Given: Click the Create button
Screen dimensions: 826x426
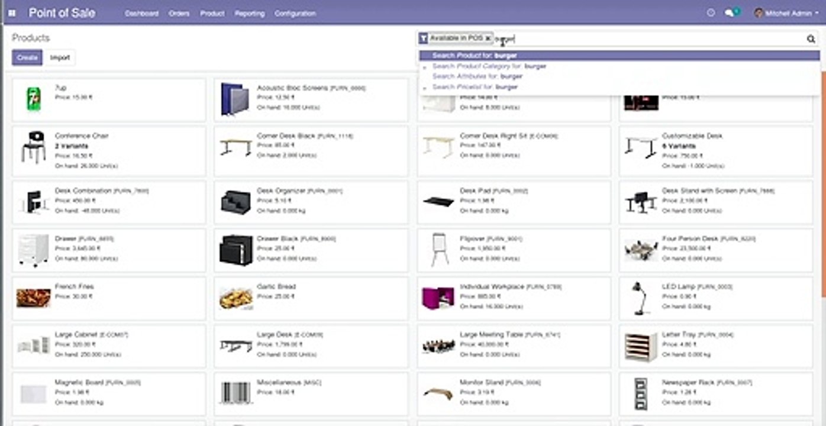Looking at the screenshot, I should (x=27, y=57).
